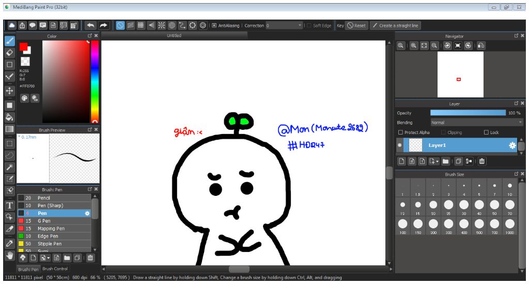Select the Pencil brush

(54, 198)
